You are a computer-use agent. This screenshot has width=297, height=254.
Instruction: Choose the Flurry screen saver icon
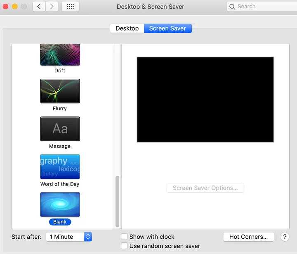click(x=60, y=91)
